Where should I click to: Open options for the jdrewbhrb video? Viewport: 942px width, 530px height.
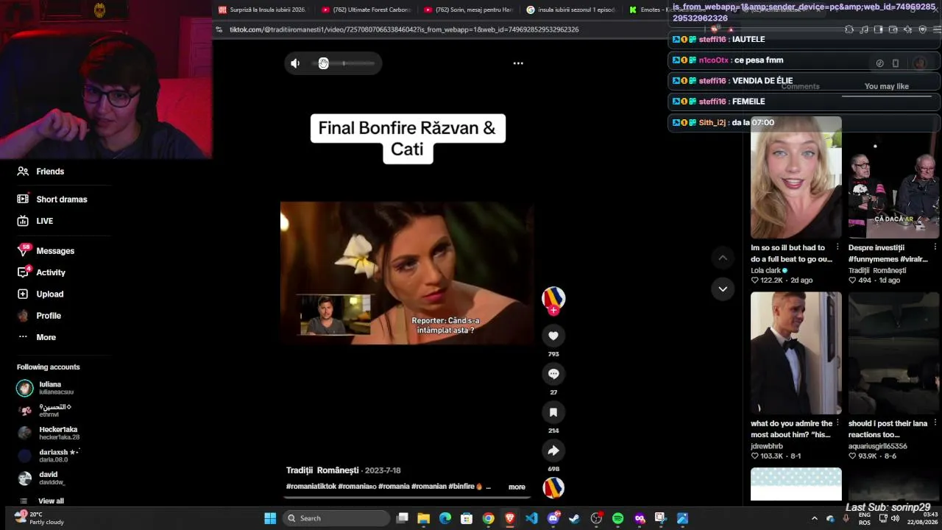coord(837,423)
